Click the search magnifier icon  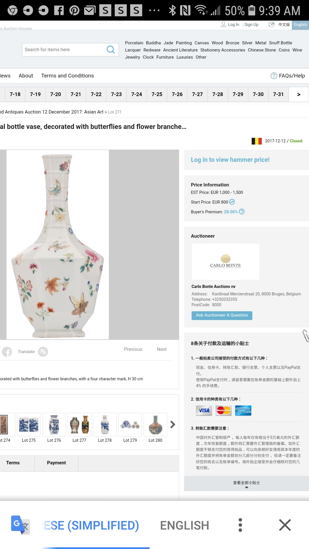click(110, 50)
